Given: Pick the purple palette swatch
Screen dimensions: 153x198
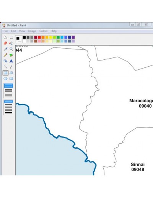Looking at the screenshot, I should point(73,37).
